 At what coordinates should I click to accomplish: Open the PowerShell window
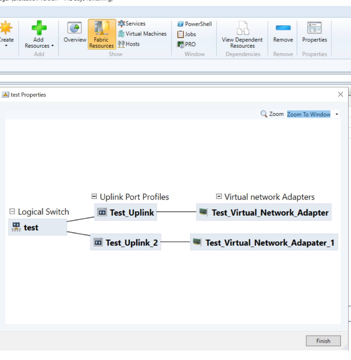[195, 24]
